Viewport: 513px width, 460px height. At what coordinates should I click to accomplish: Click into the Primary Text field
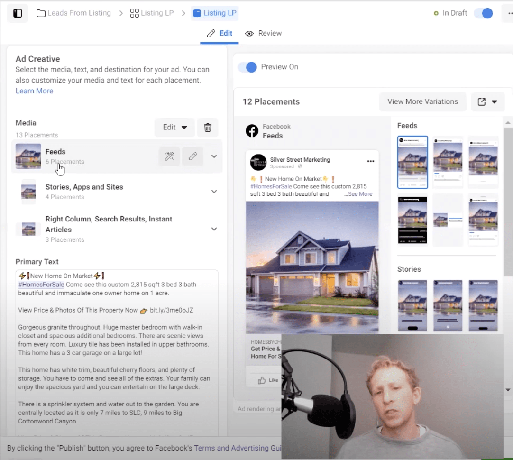117,353
